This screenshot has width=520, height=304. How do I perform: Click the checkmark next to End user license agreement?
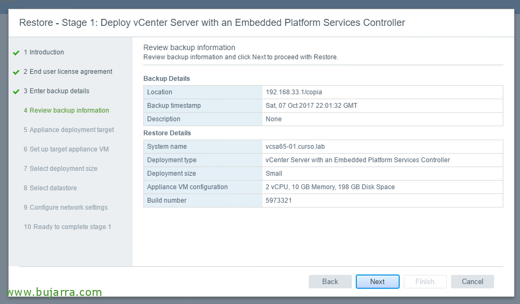(x=16, y=72)
